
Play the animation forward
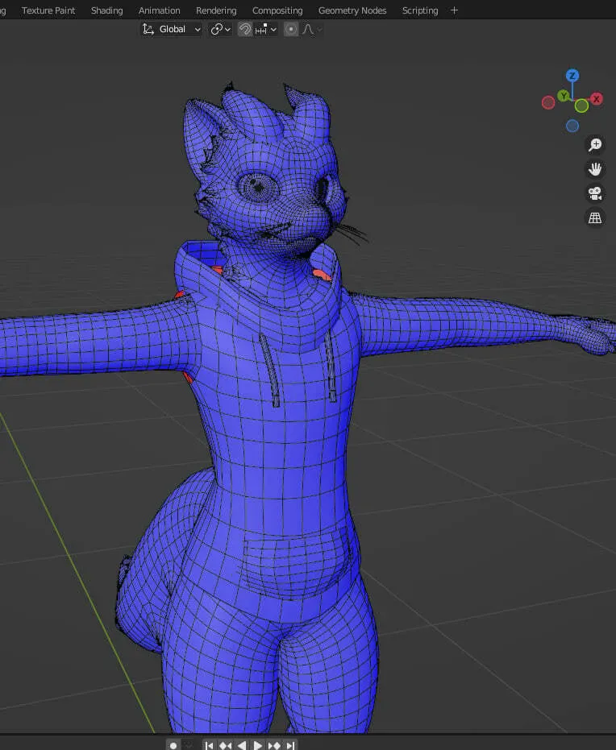(x=257, y=745)
